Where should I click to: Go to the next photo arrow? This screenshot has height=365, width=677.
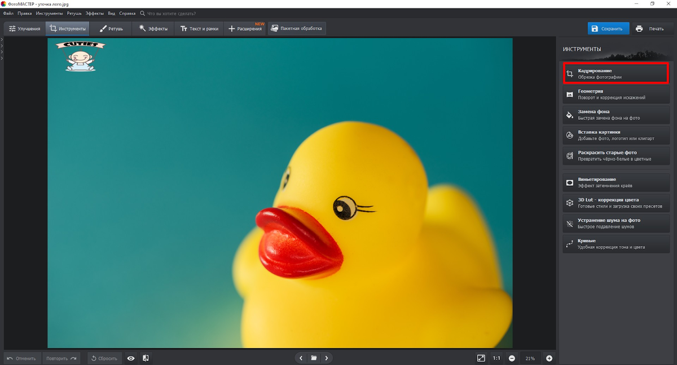click(x=326, y=358)
